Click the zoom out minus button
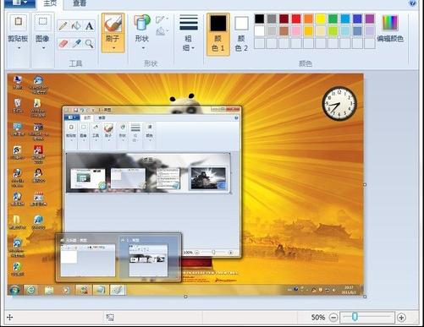This screenshot has height=327, width=424. tap(333, 318)
